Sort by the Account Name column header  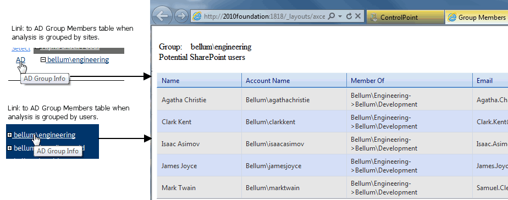pyautogui.click(x=294, y=81)
